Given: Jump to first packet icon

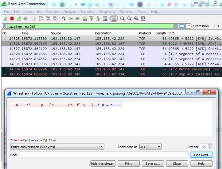Looking at the screenshot, I should pyautogui.click(x=92, y=18).
